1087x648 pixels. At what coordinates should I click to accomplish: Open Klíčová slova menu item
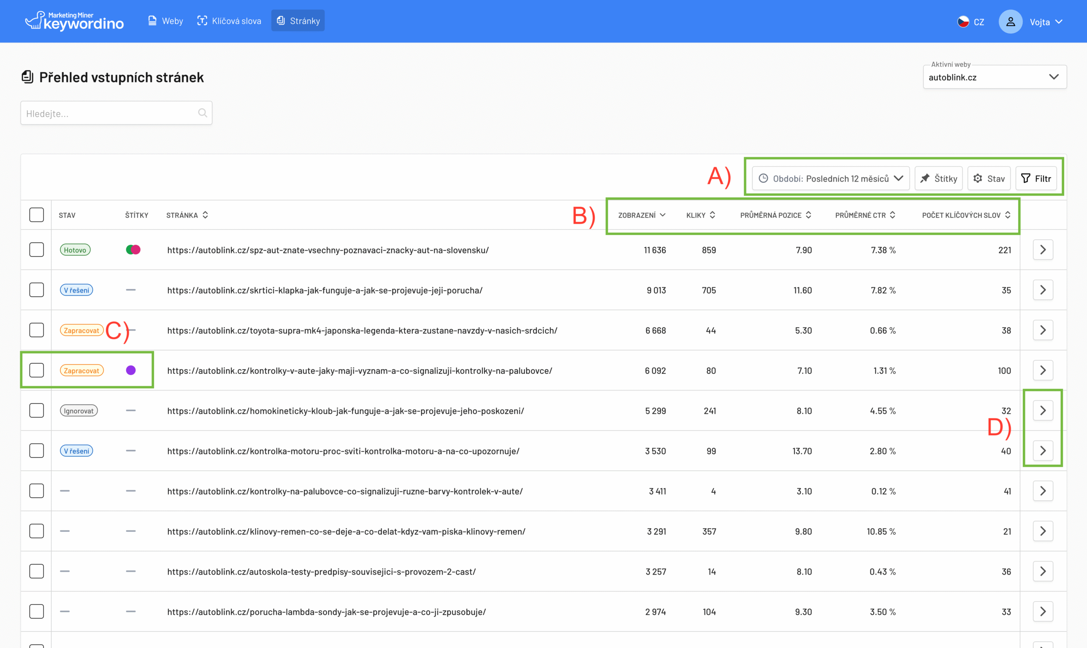click(229, 21)
